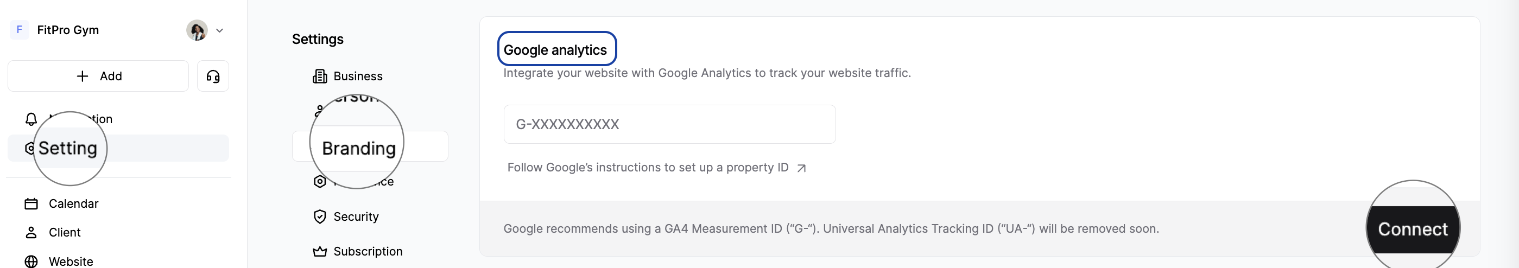Open the Setting sidebar item
This screenshot has width=1519, height=268.
(x=67, y=149)
